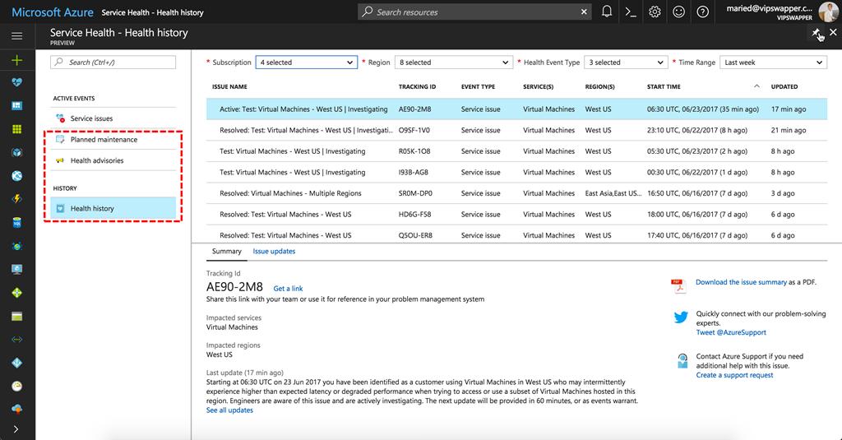Pin the blade using the pin icon

click(x=816, y=33)
